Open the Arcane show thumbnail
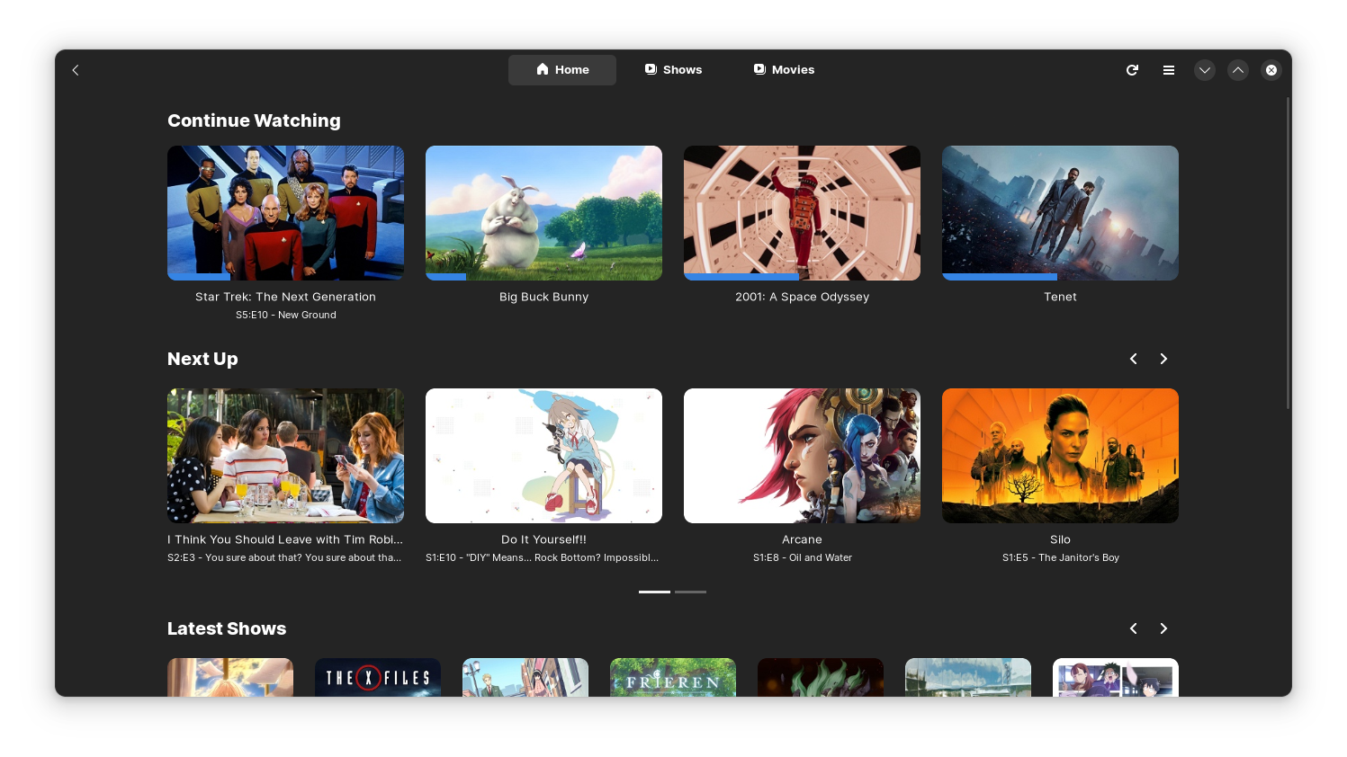The height and width of the screenshot is (757, 1347). point(802,456)
